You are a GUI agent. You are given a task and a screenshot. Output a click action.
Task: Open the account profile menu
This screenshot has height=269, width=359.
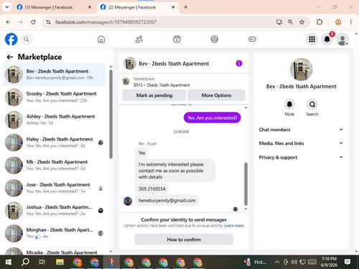click(342, 39)
